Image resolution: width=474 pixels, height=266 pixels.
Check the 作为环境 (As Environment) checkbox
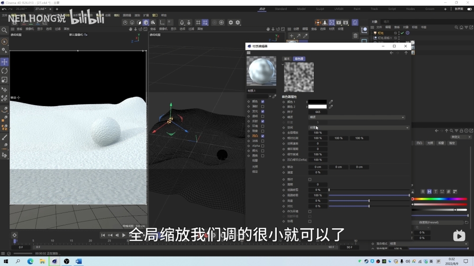(310, 212)
